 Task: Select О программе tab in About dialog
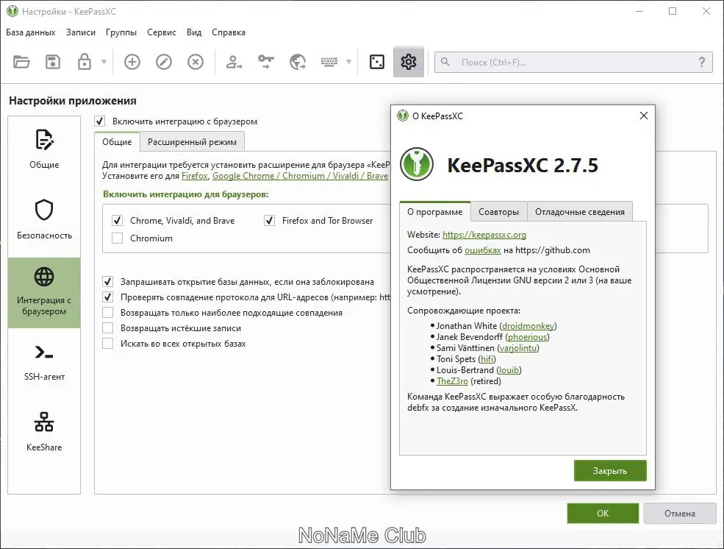434,212
